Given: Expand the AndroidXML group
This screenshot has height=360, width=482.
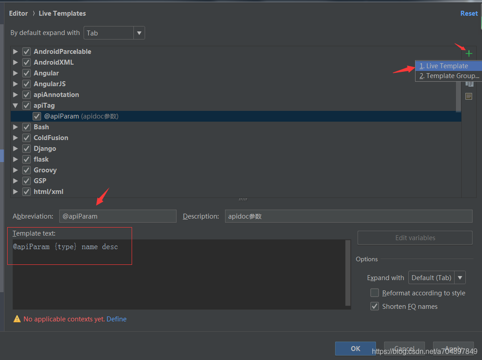Looking at the screenshot, I should tap(15, 62).
